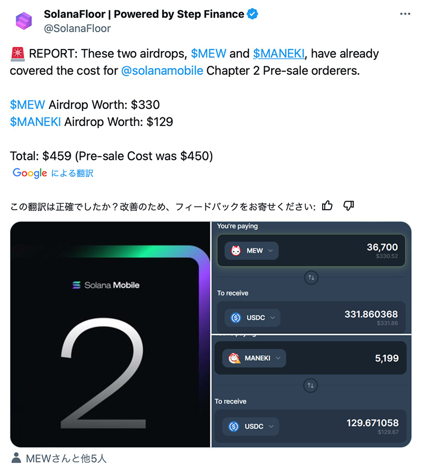421x474 pixels.
Task: Open the @SolanaFloor handle
Action: coord(77,28)
